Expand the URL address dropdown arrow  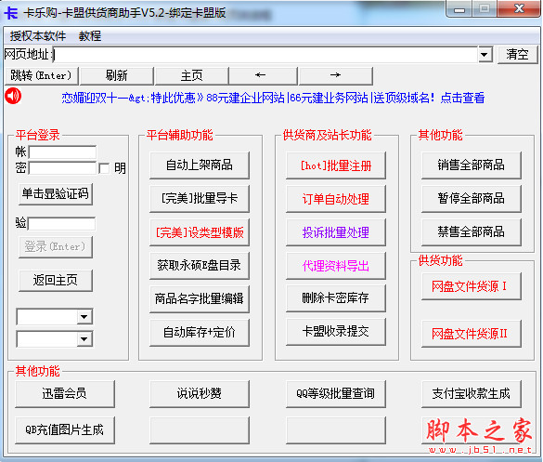[485, 55]
